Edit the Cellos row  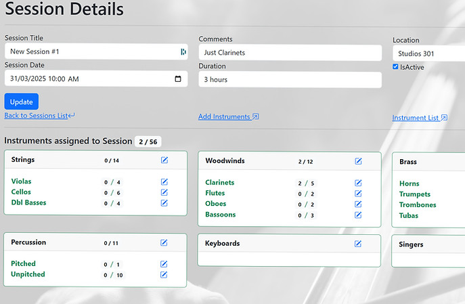point(164,192)
